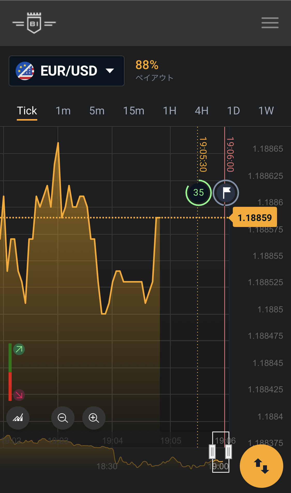Image resolution: width=291 pixels, height=493 pixels.
Task: Zoom out the chart
Action: pos(63,418)
